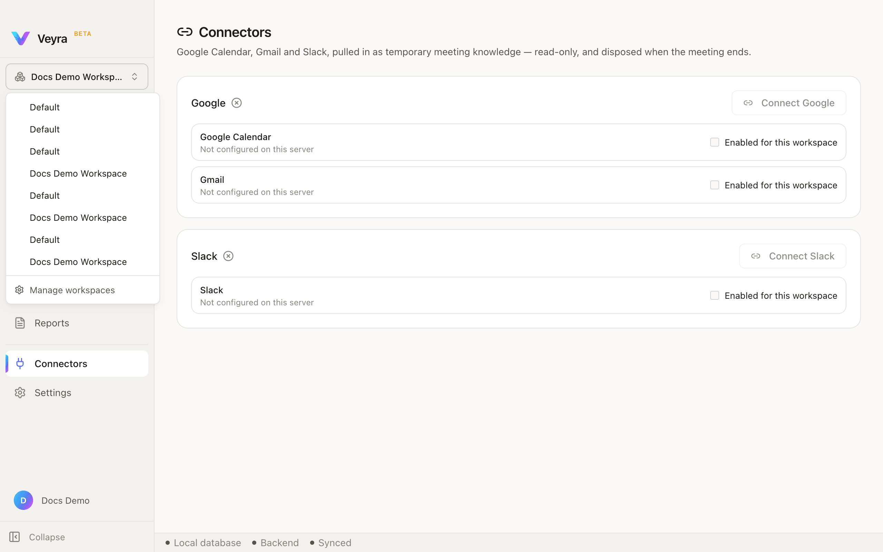Click the Google Calendar connector title
Screen dimensions: 883x552
[235, 137]
